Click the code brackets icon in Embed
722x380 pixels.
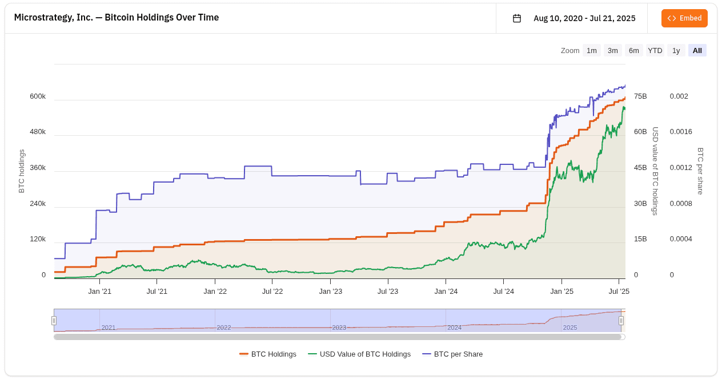(672, 18)
